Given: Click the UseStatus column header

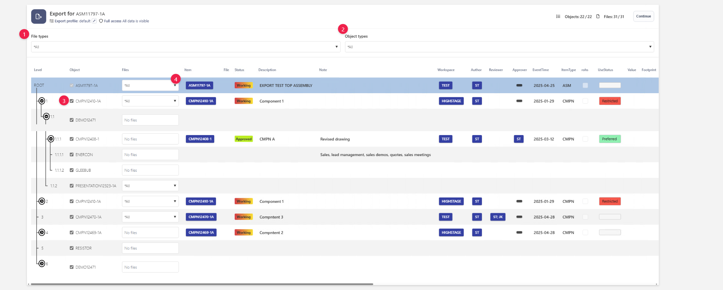Looking at the screenshot, I should point(605,70).
